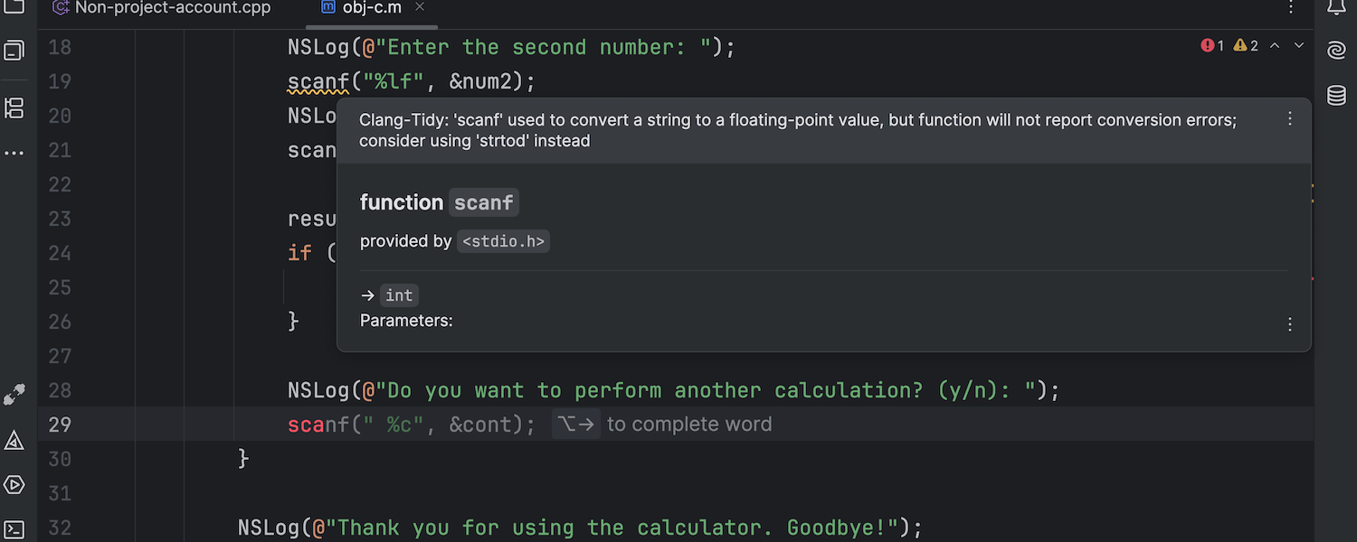Jump to the previous highlighted problem arrow
Screen dimensions: 1357x542
(1275, 45)
